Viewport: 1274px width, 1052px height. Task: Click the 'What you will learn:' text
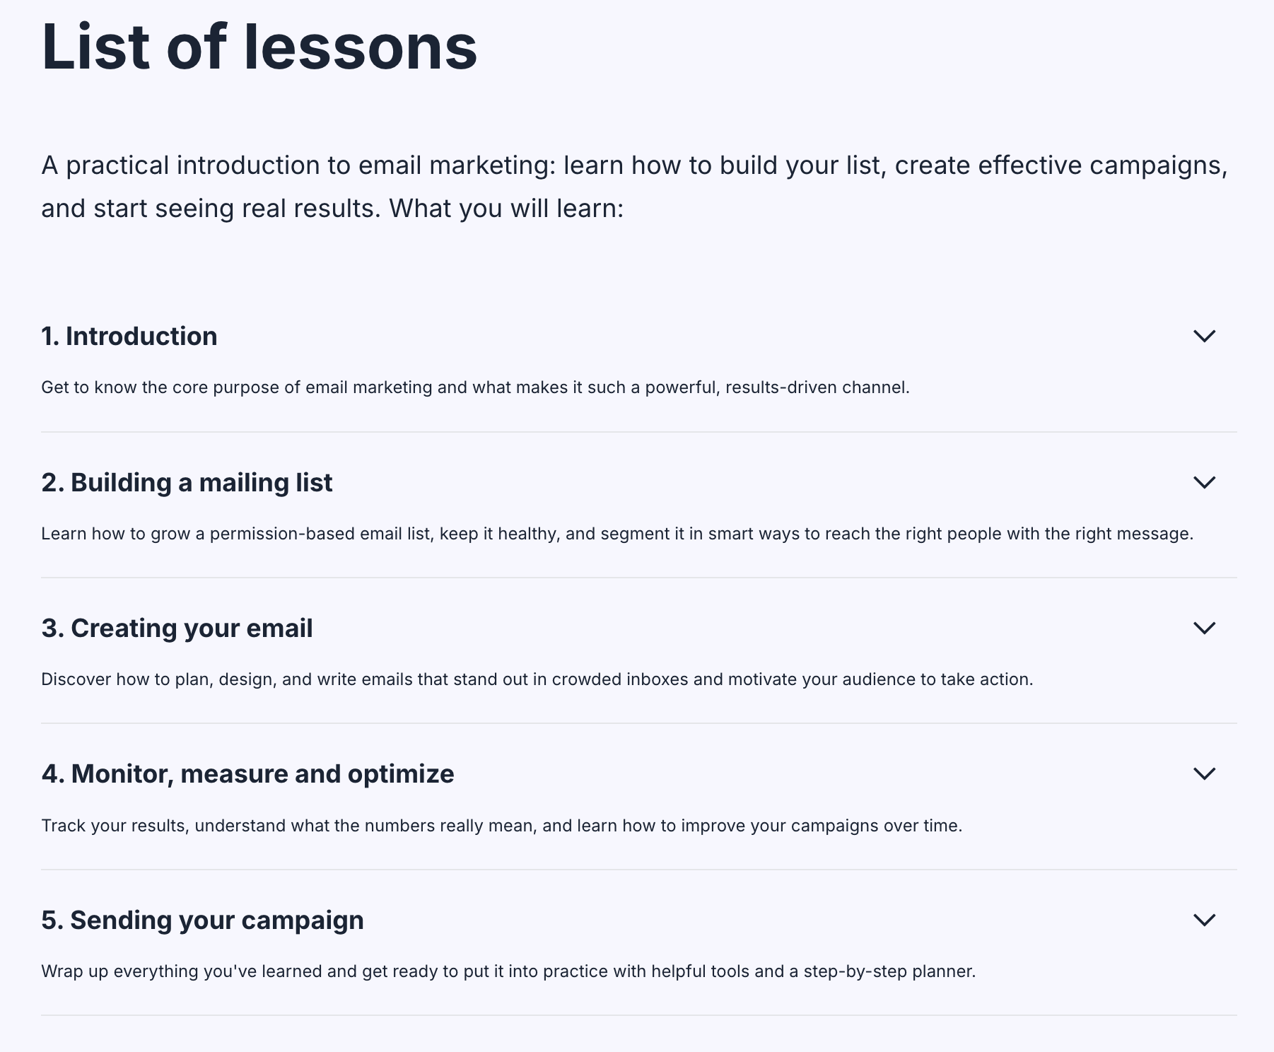(506, 209)
